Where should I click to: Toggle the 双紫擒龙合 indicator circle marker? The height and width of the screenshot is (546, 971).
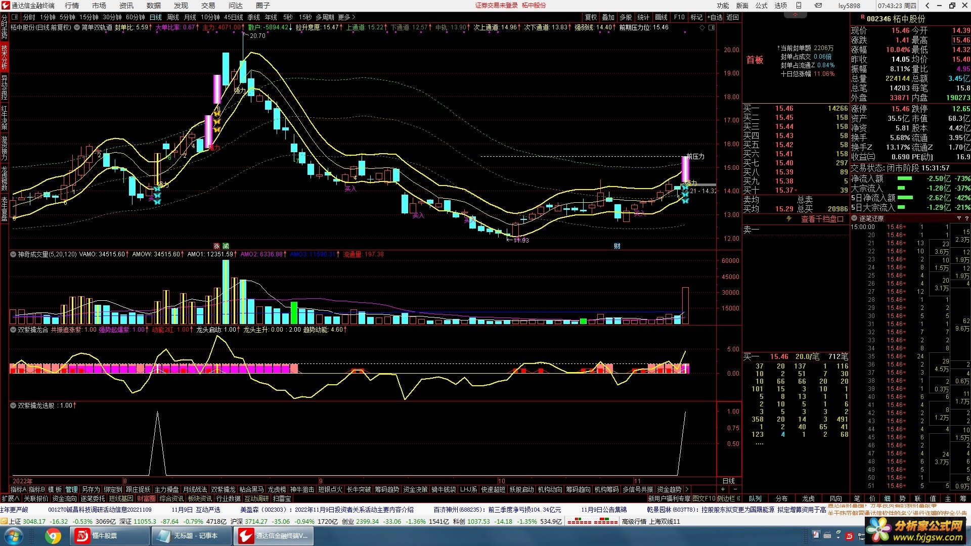[13, 330]
